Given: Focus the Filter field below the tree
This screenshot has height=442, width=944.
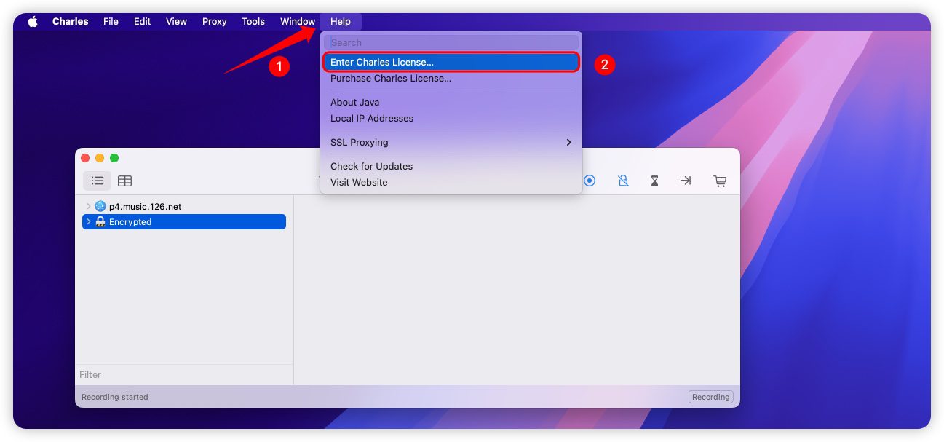Looking at the screenshot, I should pyautogui.click(x=184, y=374).
